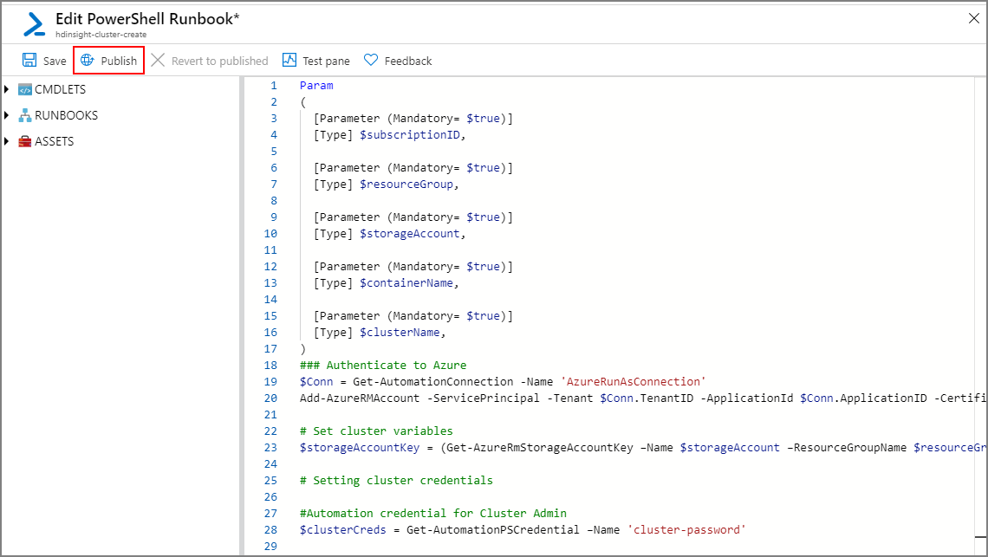Expand the CMDLETS tree node
The height and width of the screenshot is (557, 988).
(7, 89)
